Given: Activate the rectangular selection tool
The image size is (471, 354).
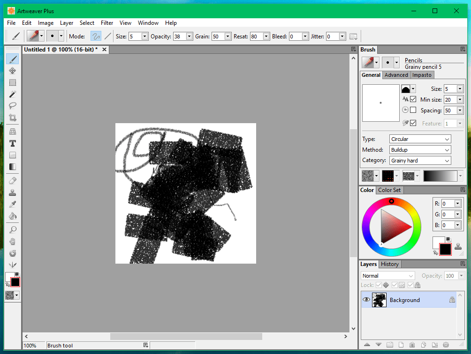Looking at the screenshot, I should pyautogui.click(x=13, y=82).
